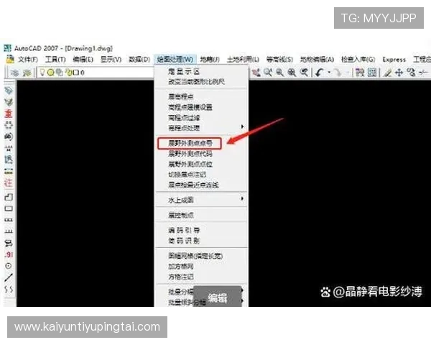Click the wavy curve icon at left toolbar bottom
Screen dimensions: 431x345
click(x=9, y=289)
